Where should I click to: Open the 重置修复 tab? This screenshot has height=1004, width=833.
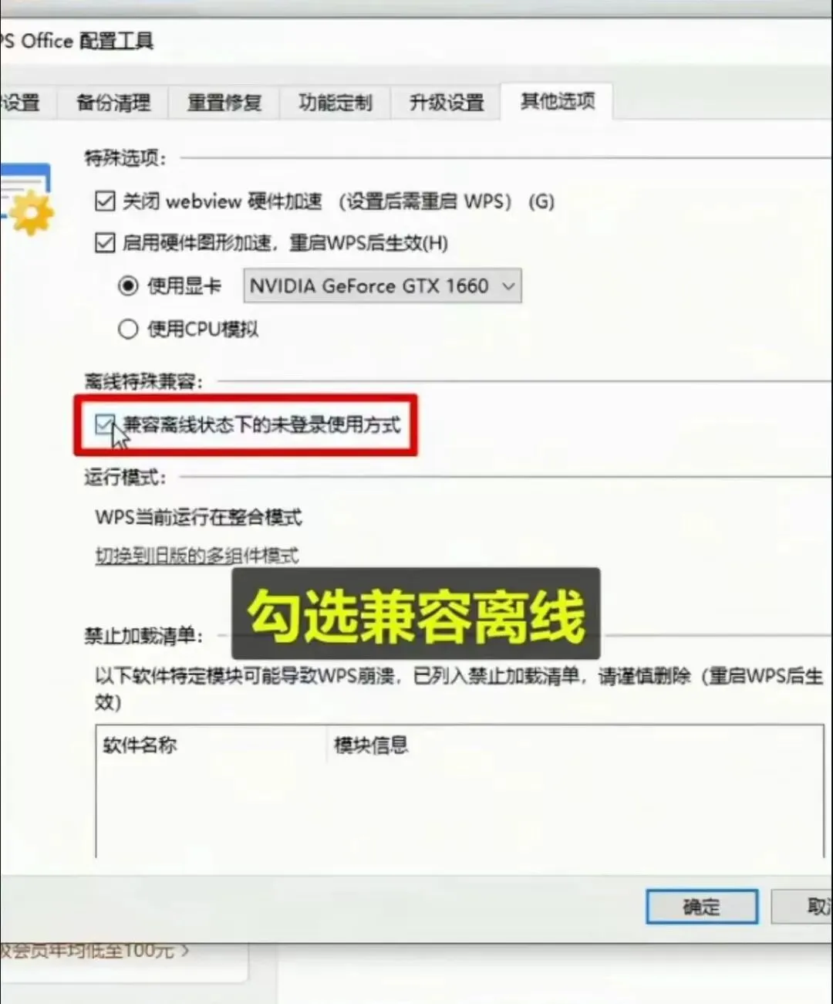(224, 102)
